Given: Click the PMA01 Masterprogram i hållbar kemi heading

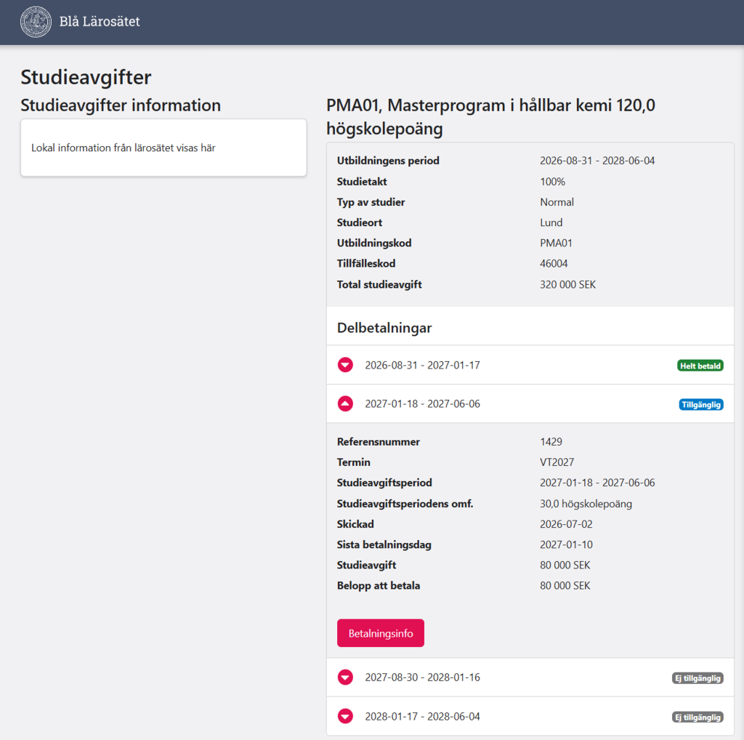Looking at the screenshot, I should (490, 116).
